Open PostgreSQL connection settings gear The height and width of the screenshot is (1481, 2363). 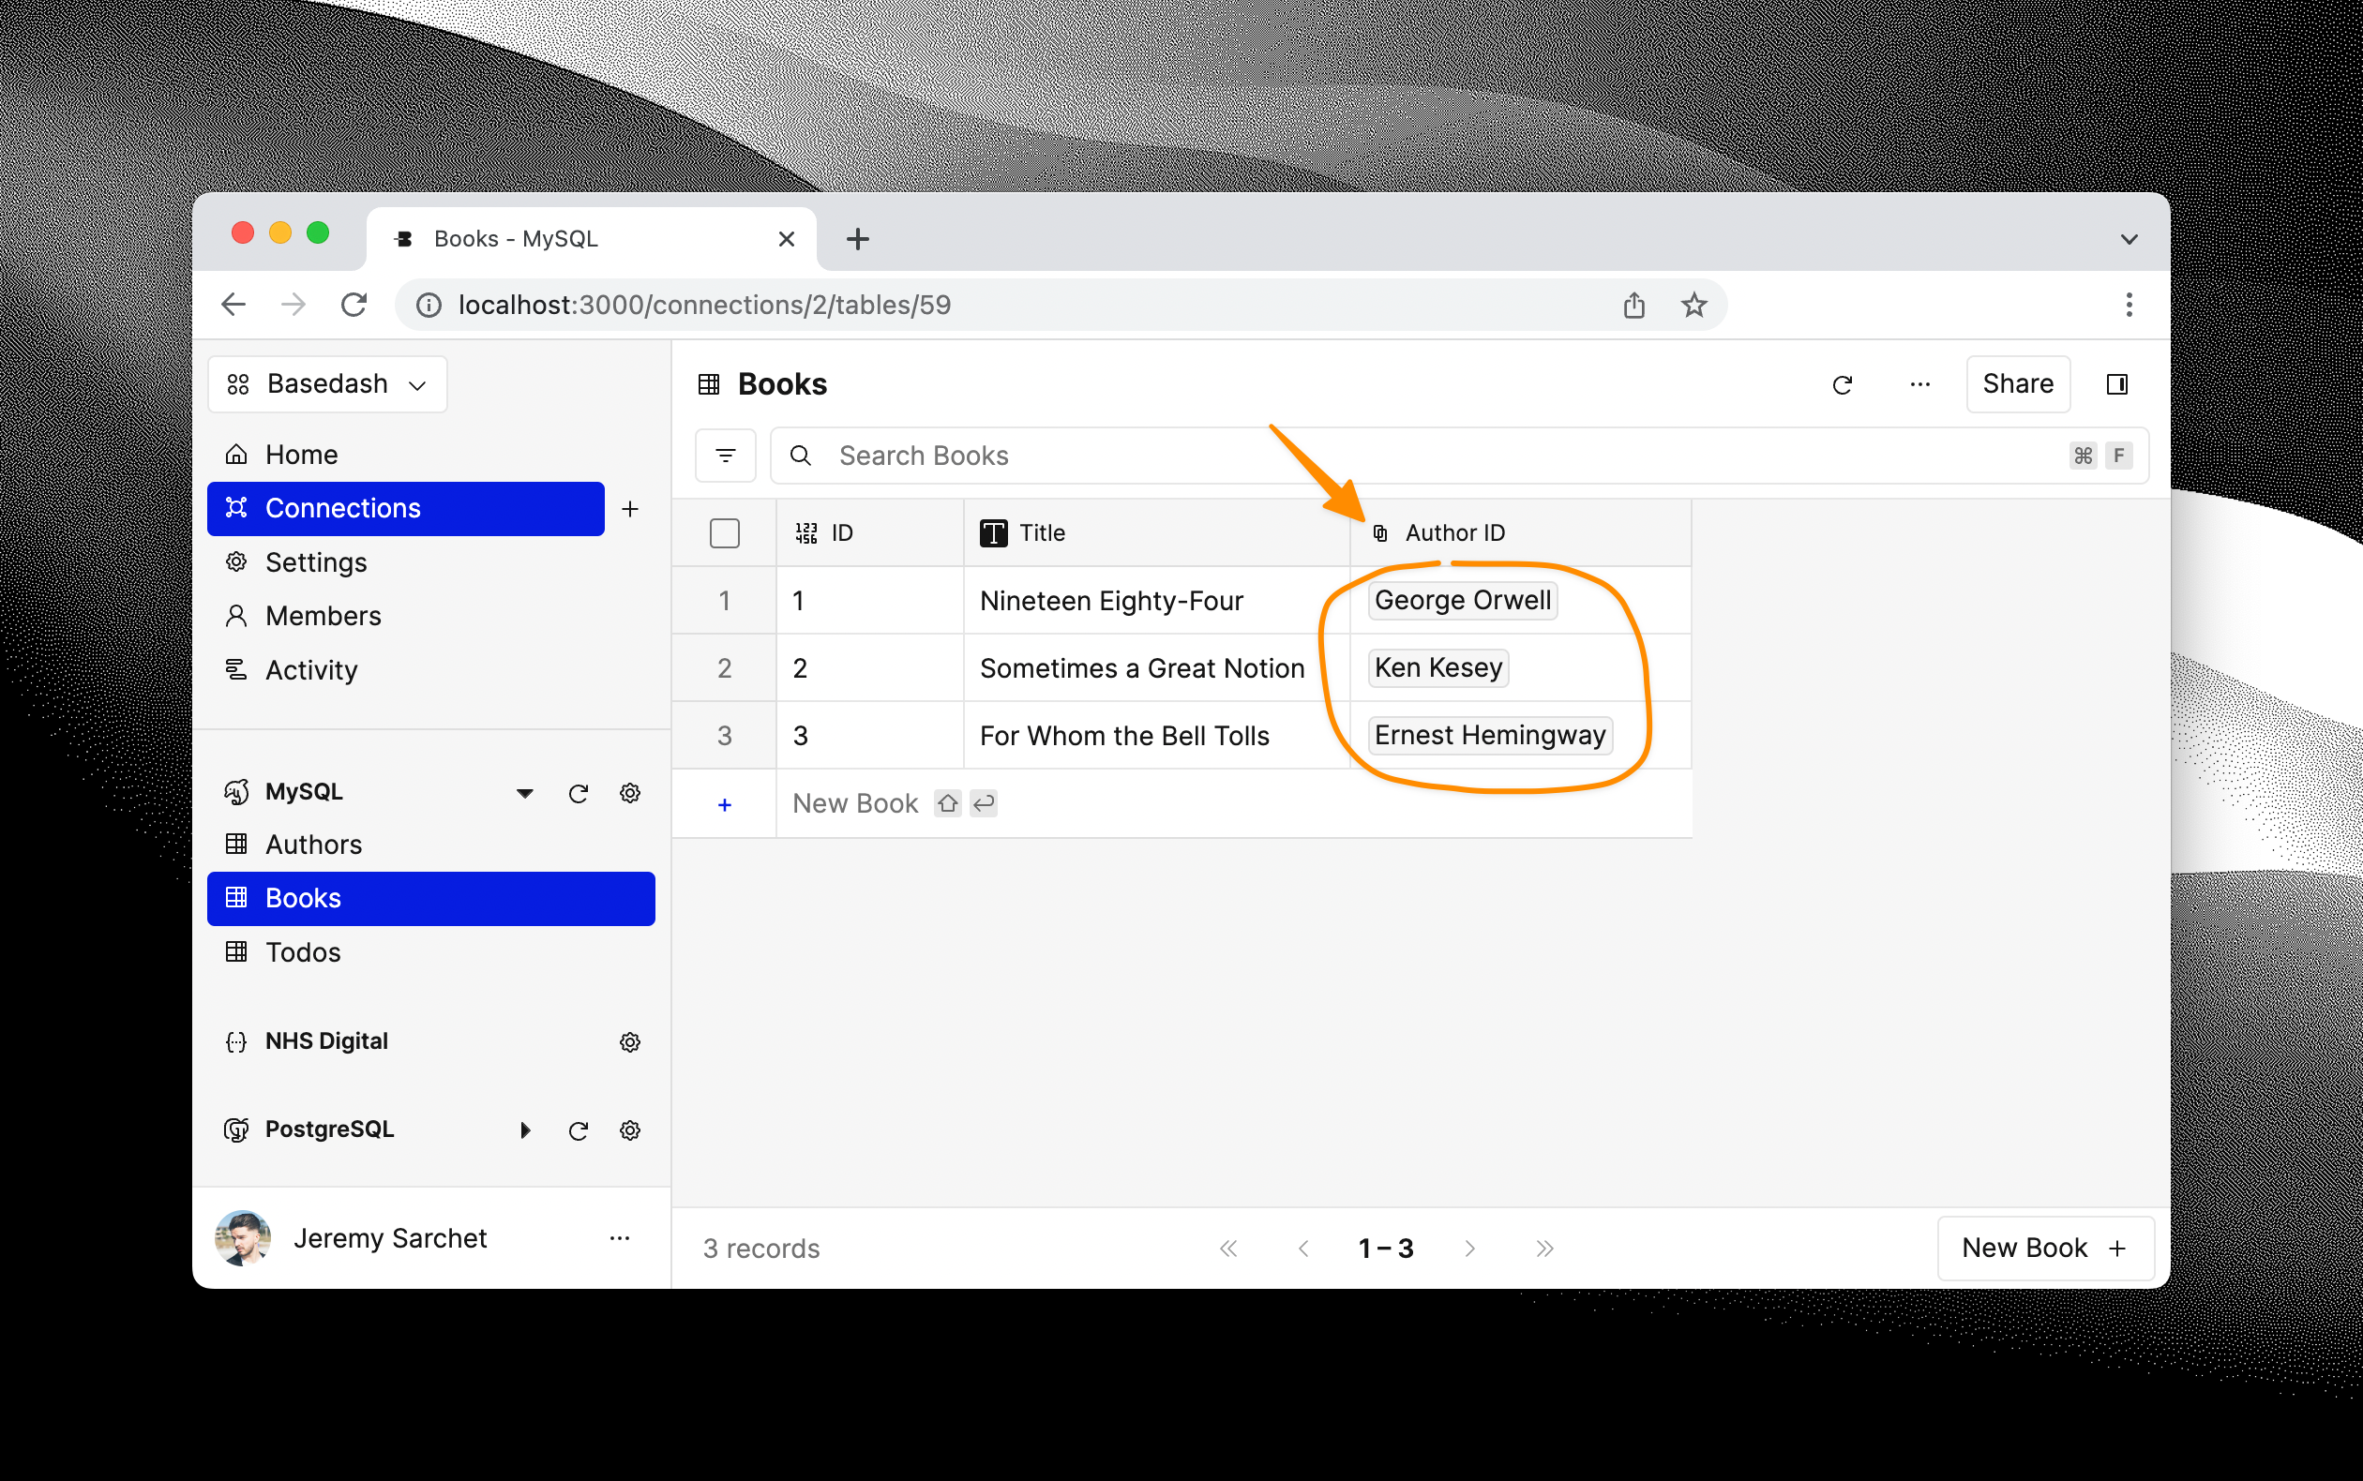(631, 1129)
